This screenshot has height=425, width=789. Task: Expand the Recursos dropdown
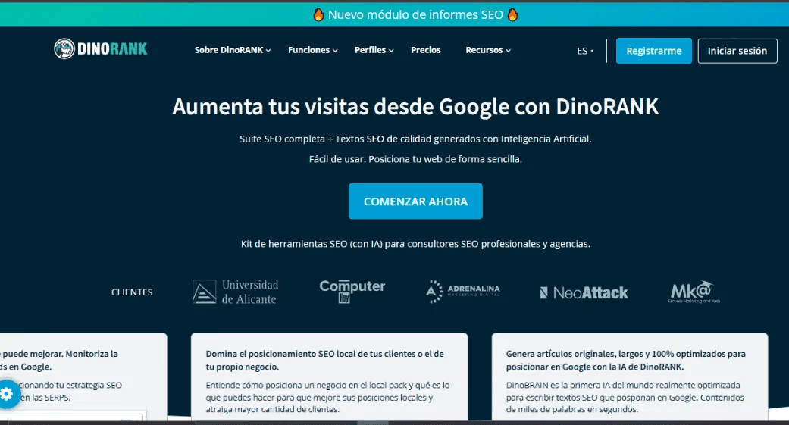[488, 50]
